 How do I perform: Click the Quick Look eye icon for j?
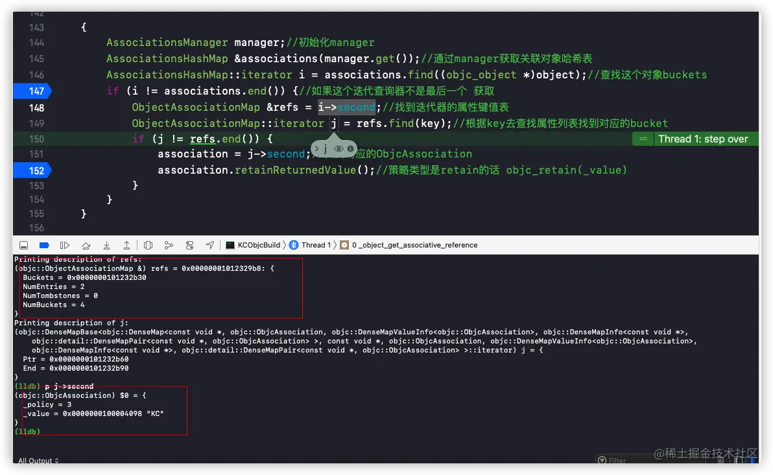(339, 148)
